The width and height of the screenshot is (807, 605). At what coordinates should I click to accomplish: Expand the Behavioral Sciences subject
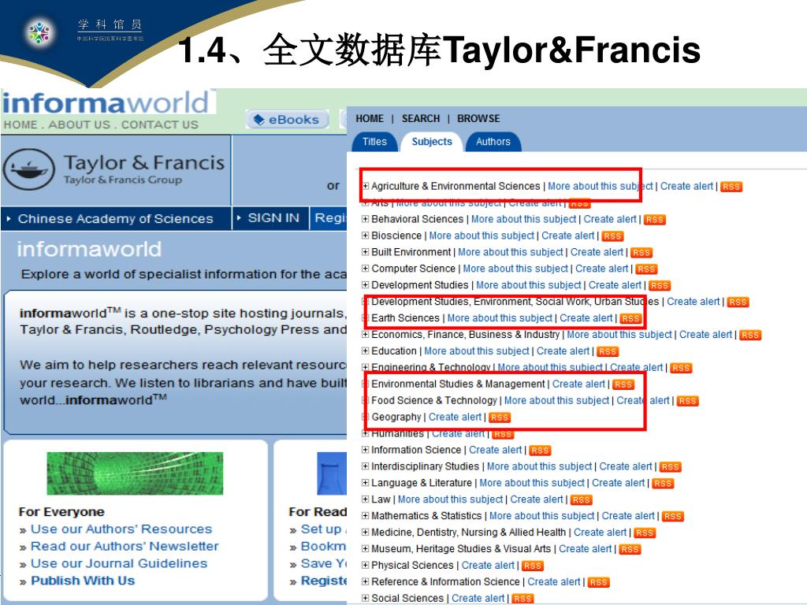tap(366, 219)
